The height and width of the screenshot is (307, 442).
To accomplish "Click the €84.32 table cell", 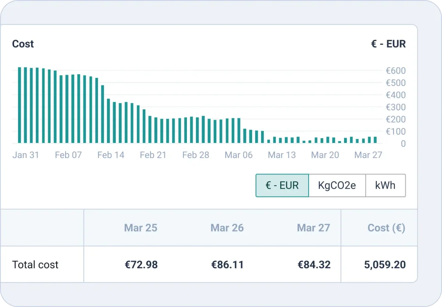I will pos(314,265).
